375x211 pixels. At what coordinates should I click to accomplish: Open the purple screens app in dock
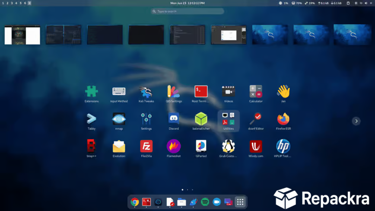click(229, 202)
